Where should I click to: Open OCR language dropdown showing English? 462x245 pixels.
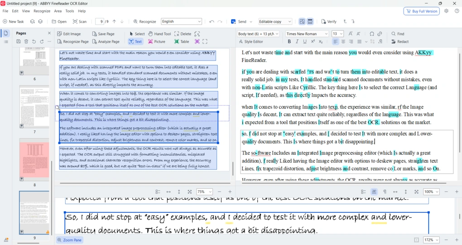coord(181,21)
